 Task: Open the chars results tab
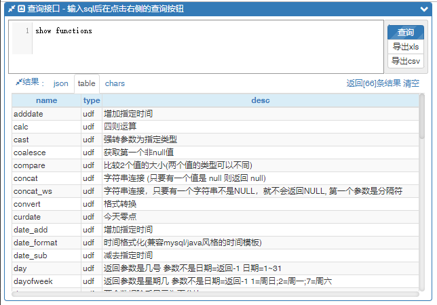click(115, 83)
